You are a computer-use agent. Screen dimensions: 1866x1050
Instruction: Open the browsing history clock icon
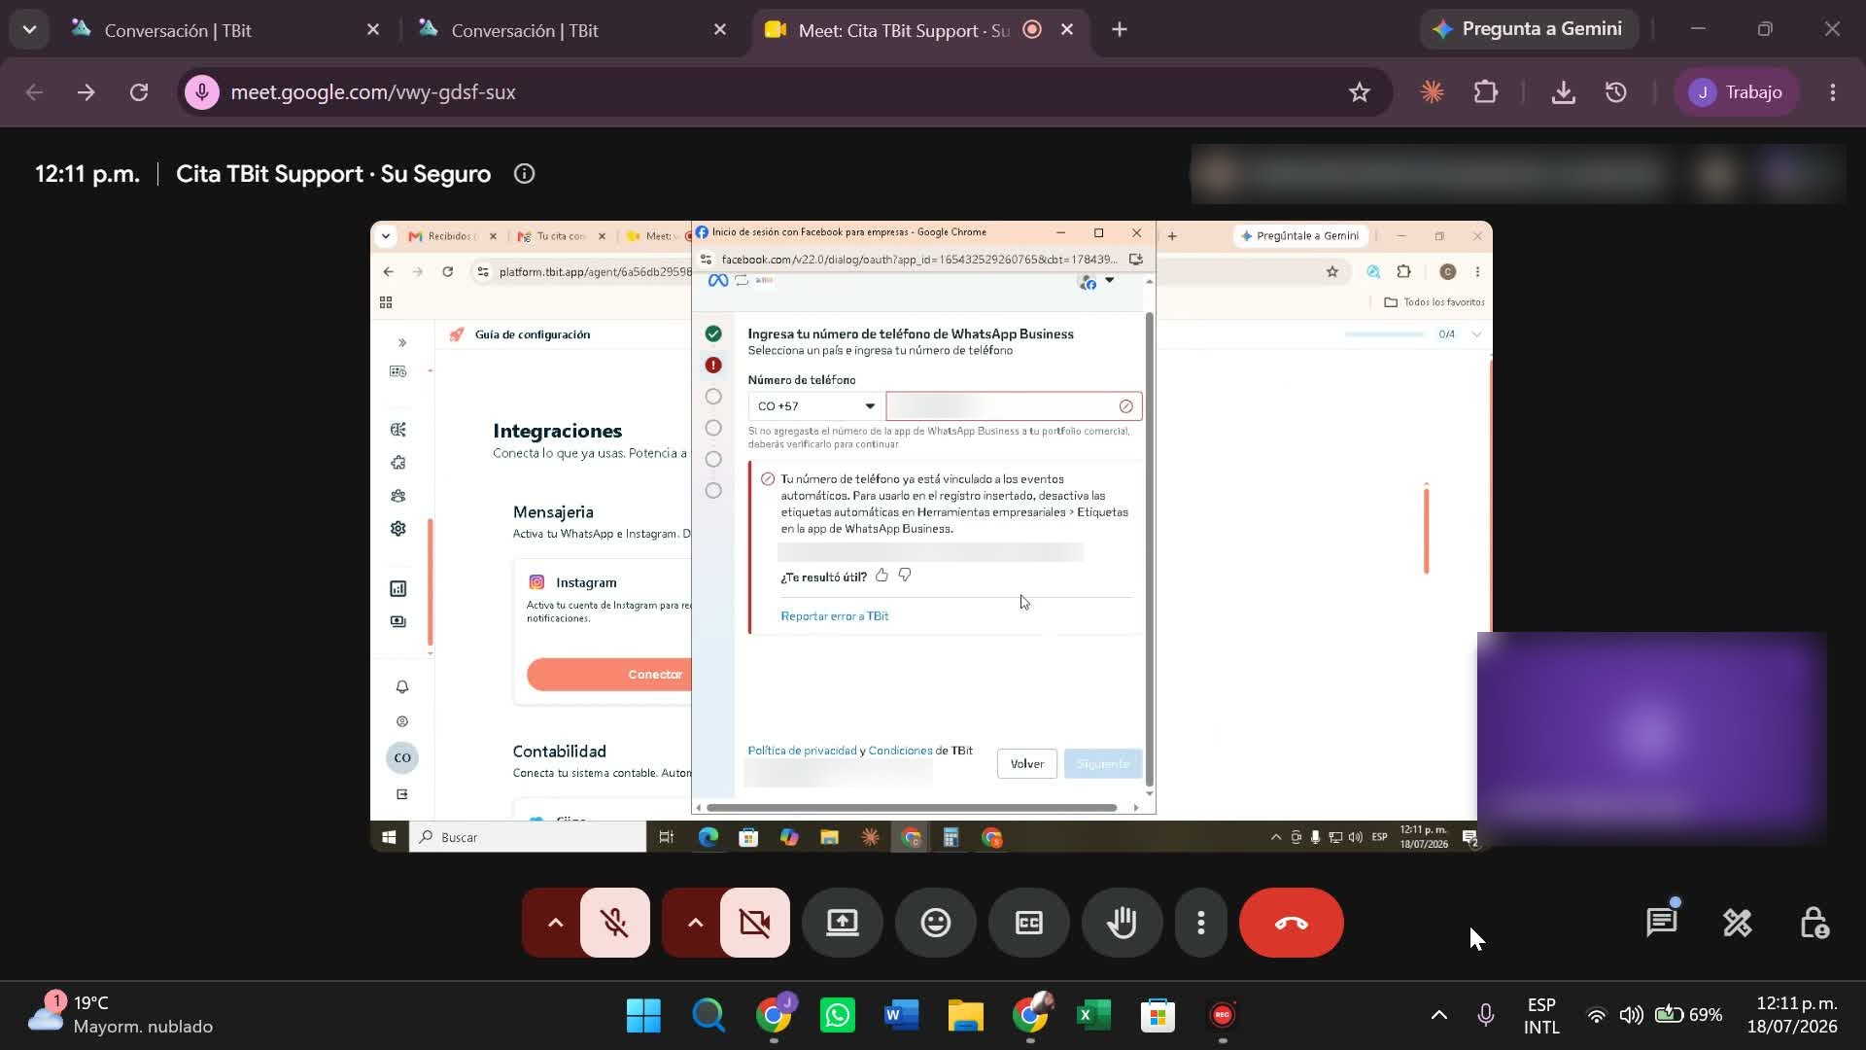click(1615, 92)
